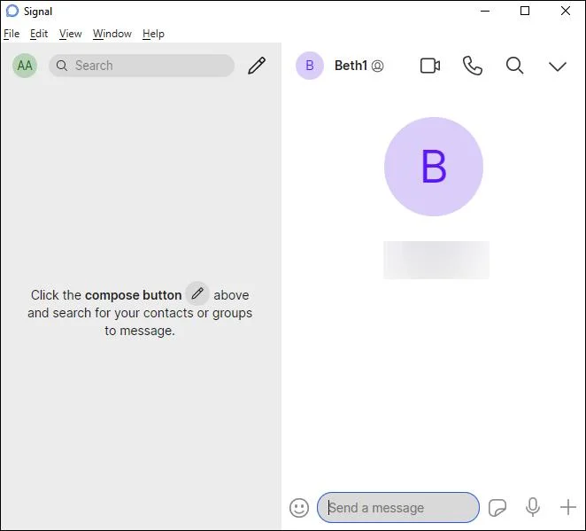Minimize the Signal window
This screenshot has width=586, height=531.
485,12
